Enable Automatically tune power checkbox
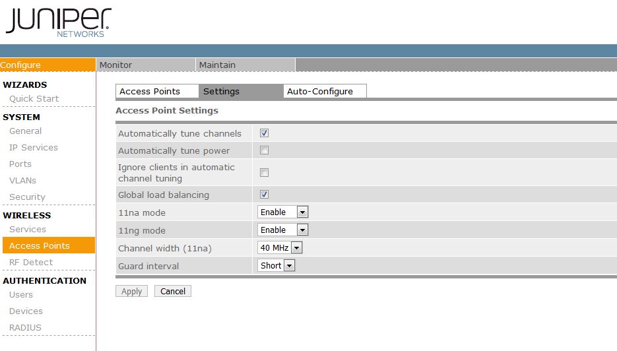 point(264,150)
